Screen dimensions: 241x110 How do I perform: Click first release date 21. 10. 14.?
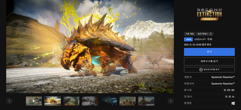[x=230, y=97]
